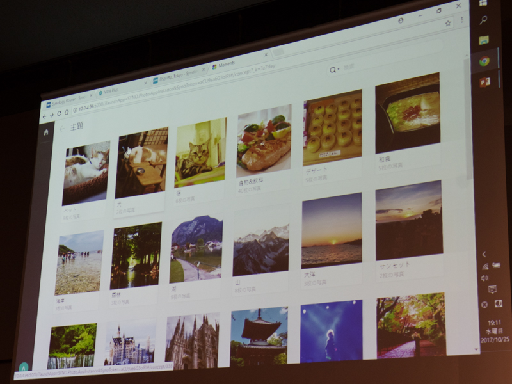Open the white castle album thumbnail
Viewport: 512px width, 384px height.
coord(130,342)
